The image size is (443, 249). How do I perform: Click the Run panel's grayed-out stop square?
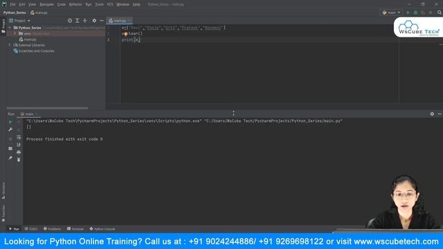[10, 139]
